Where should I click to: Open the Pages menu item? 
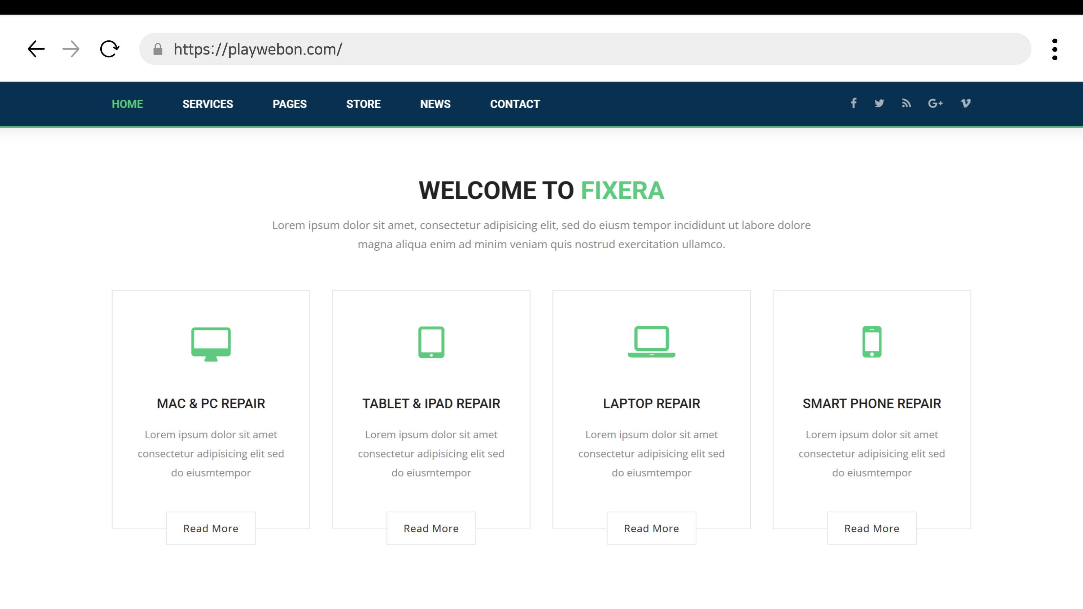[x=289, y=104]
